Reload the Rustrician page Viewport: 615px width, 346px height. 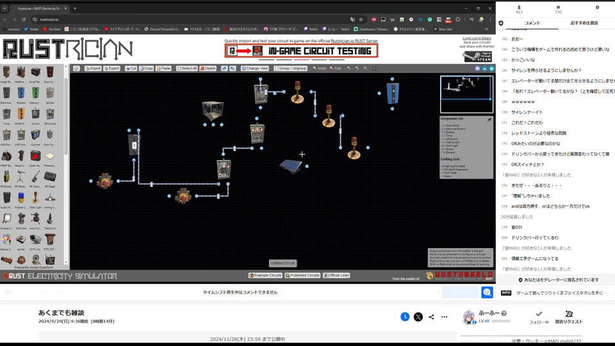click(24, 19)
